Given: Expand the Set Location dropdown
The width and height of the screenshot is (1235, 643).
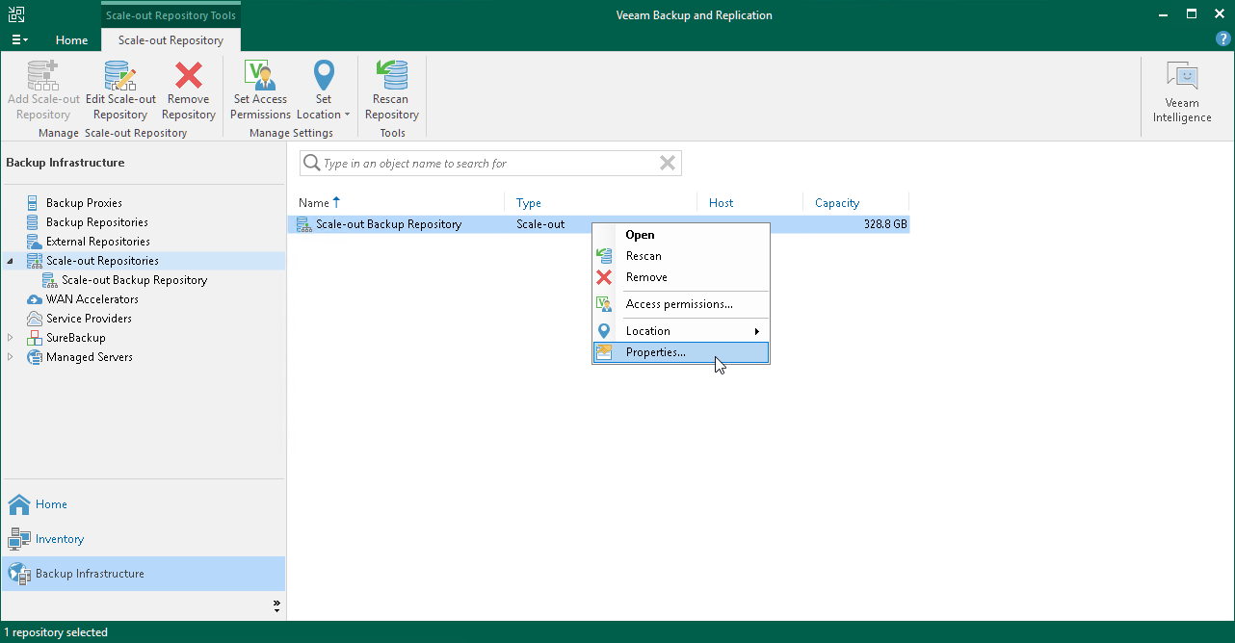Looking at the screenshot, I should pyautogui.click(x=324, y=87).
